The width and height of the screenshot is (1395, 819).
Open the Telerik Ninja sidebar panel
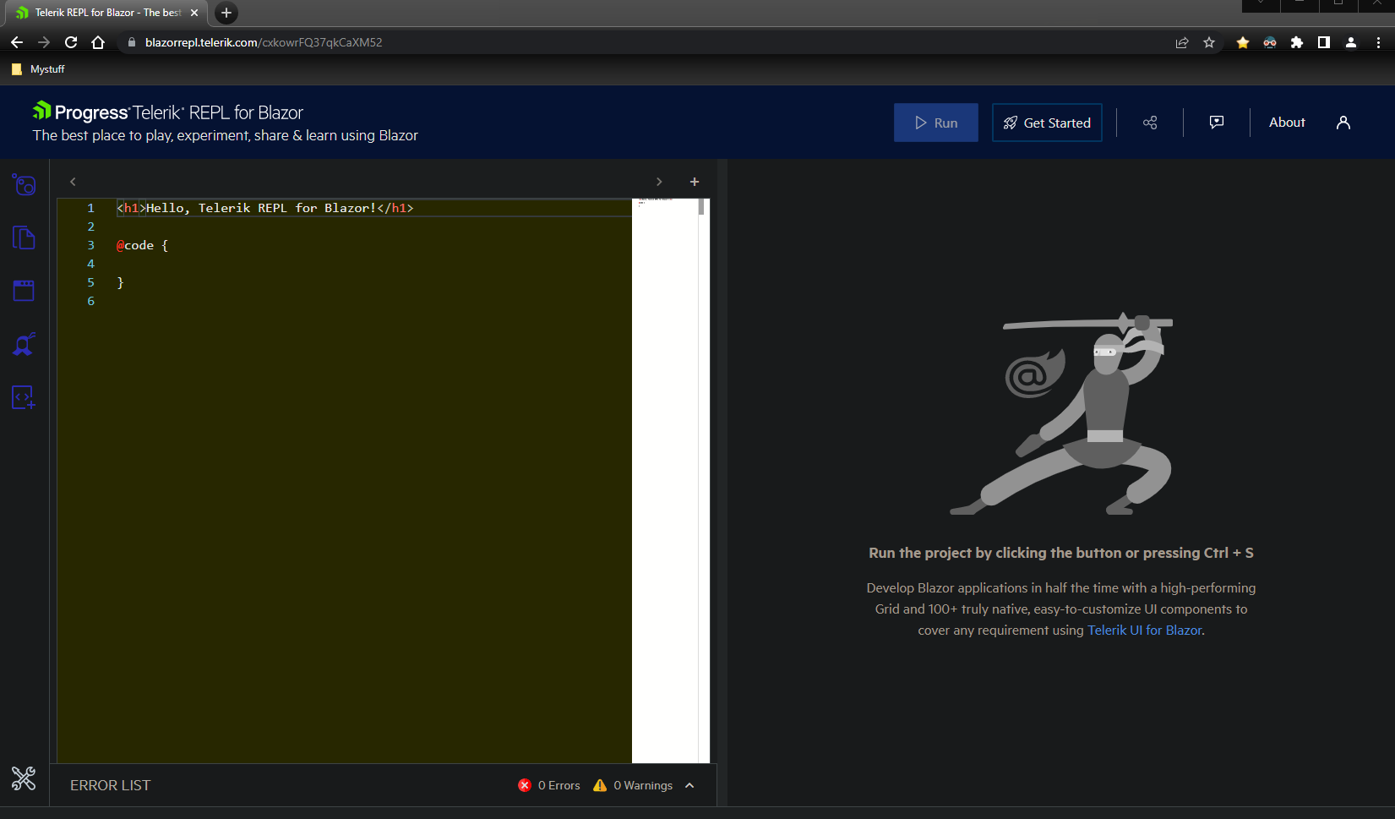[x=24, y=344]
